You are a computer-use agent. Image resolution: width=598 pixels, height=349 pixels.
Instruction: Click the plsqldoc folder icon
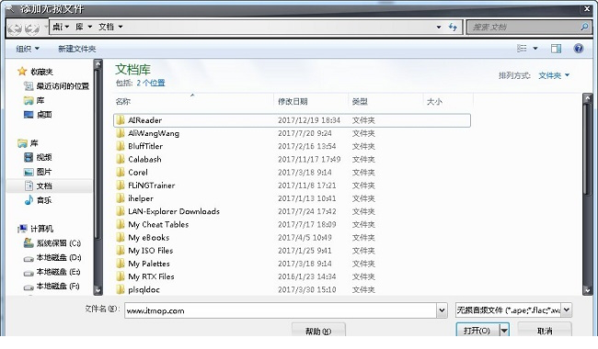coord(121,289)
